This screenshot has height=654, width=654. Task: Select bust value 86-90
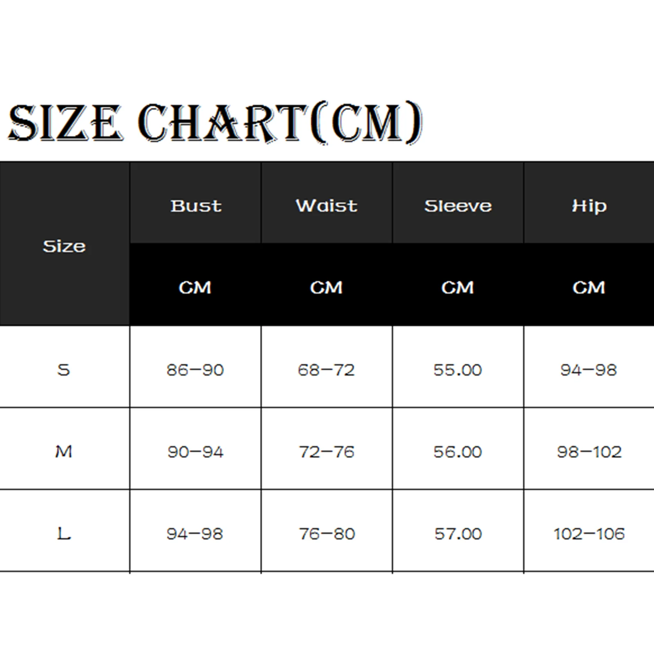click(x=195, y=370)
